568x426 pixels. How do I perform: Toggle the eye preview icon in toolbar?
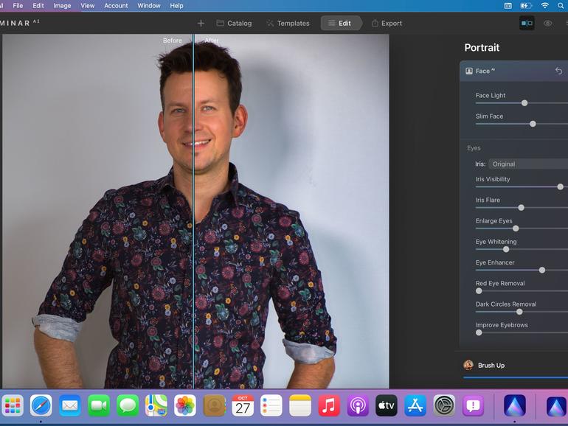(547, 23)
